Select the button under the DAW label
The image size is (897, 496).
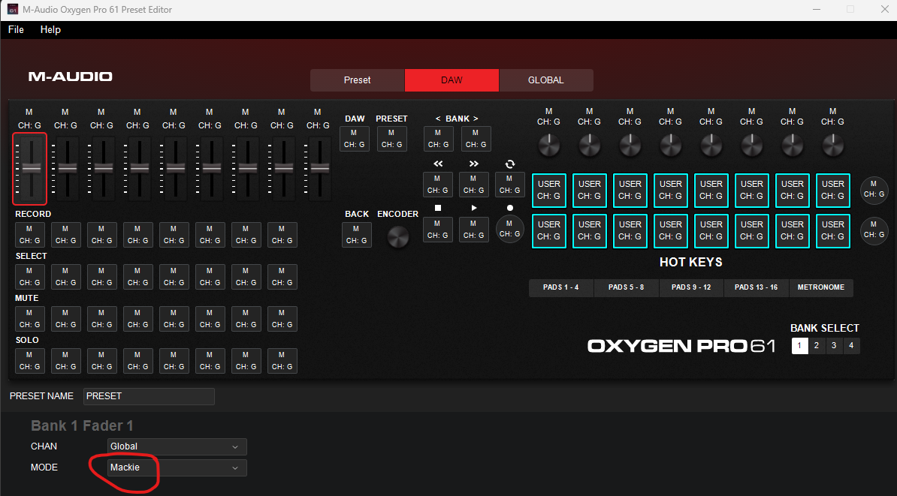point(354,139)
